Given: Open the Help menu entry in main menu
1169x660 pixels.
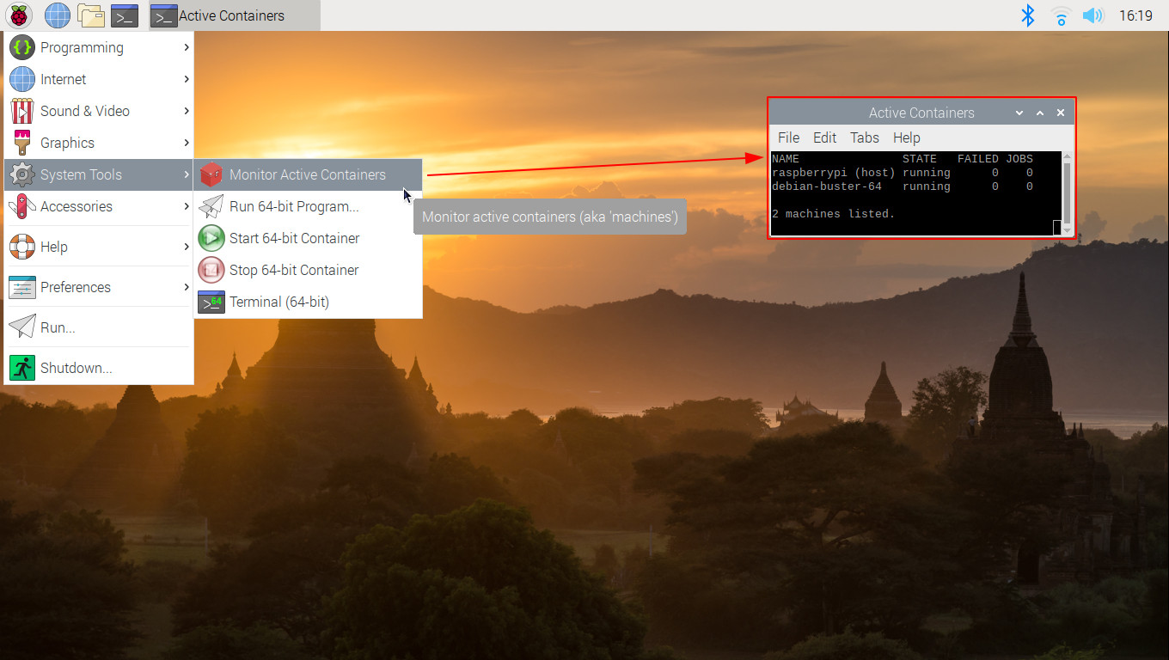Looking at the screenshot, I should [x=99, y=247].
